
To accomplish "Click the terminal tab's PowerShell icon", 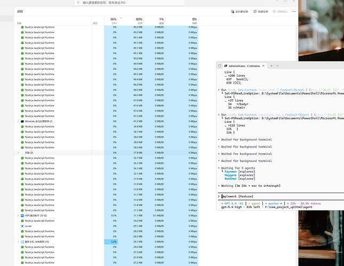I will pos(226,66).
